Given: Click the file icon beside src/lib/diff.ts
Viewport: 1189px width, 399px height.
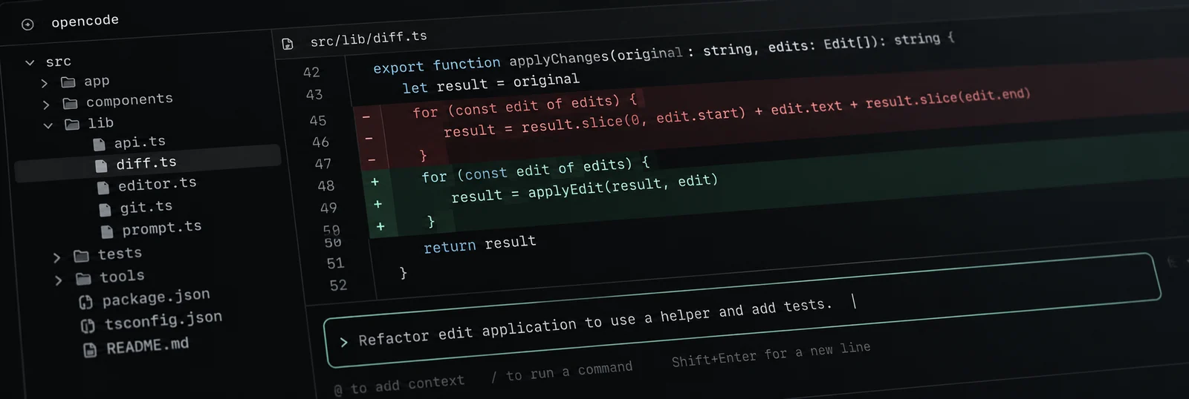Looking at the screenshot, I should click(x=288, y=44).
